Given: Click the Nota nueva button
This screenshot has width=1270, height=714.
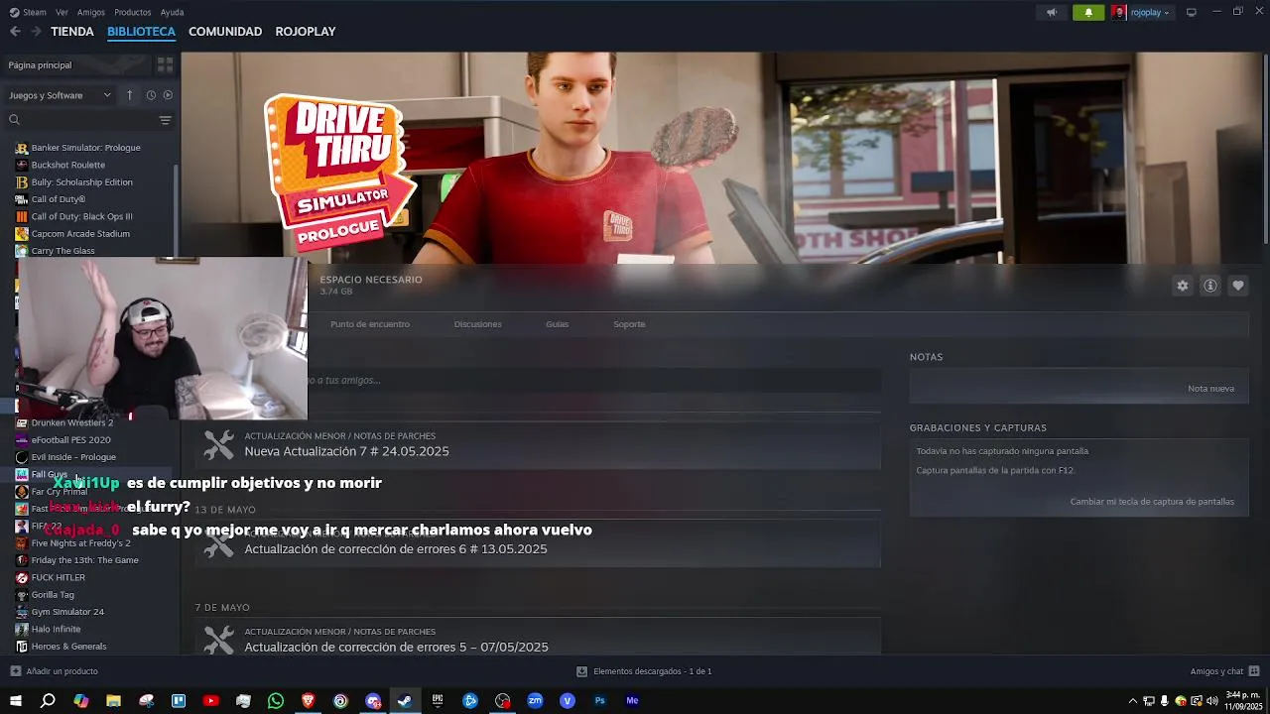Looking at the screenshot, I should (x=1210, y=389).
